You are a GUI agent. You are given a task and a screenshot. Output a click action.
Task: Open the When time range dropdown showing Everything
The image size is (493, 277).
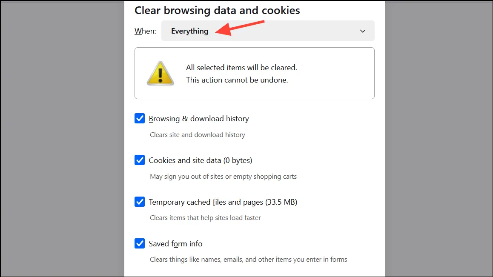point(268,31)
